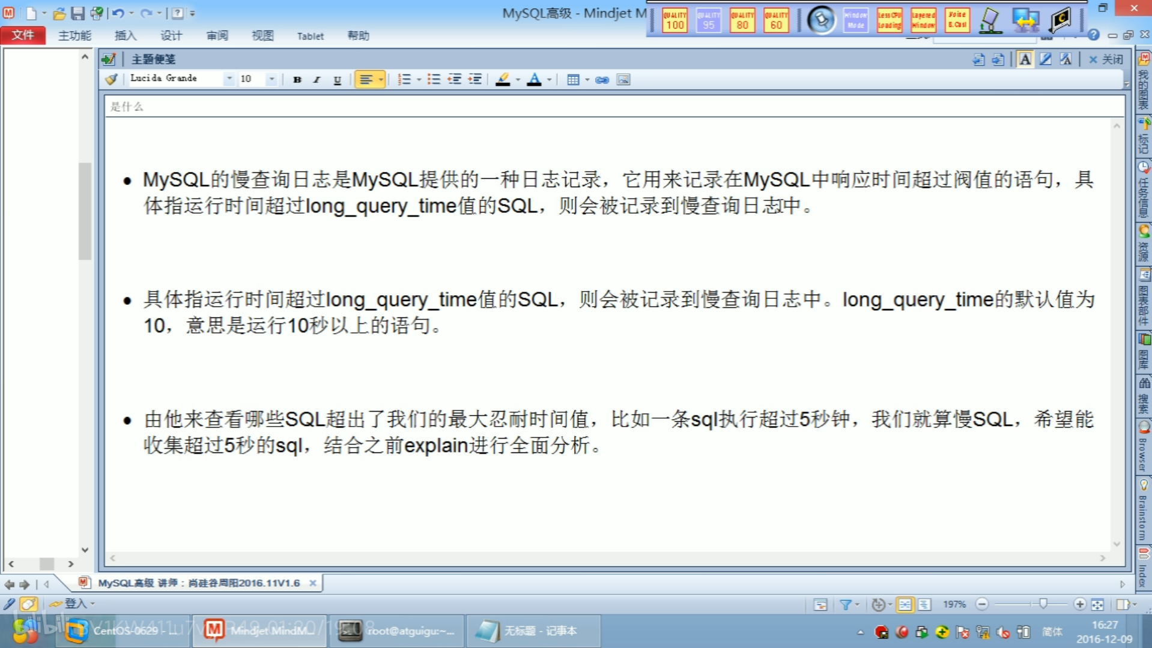Click the notes title field 是什么
This screenshot has width=1152, height=648.
[x=614, y=106]
